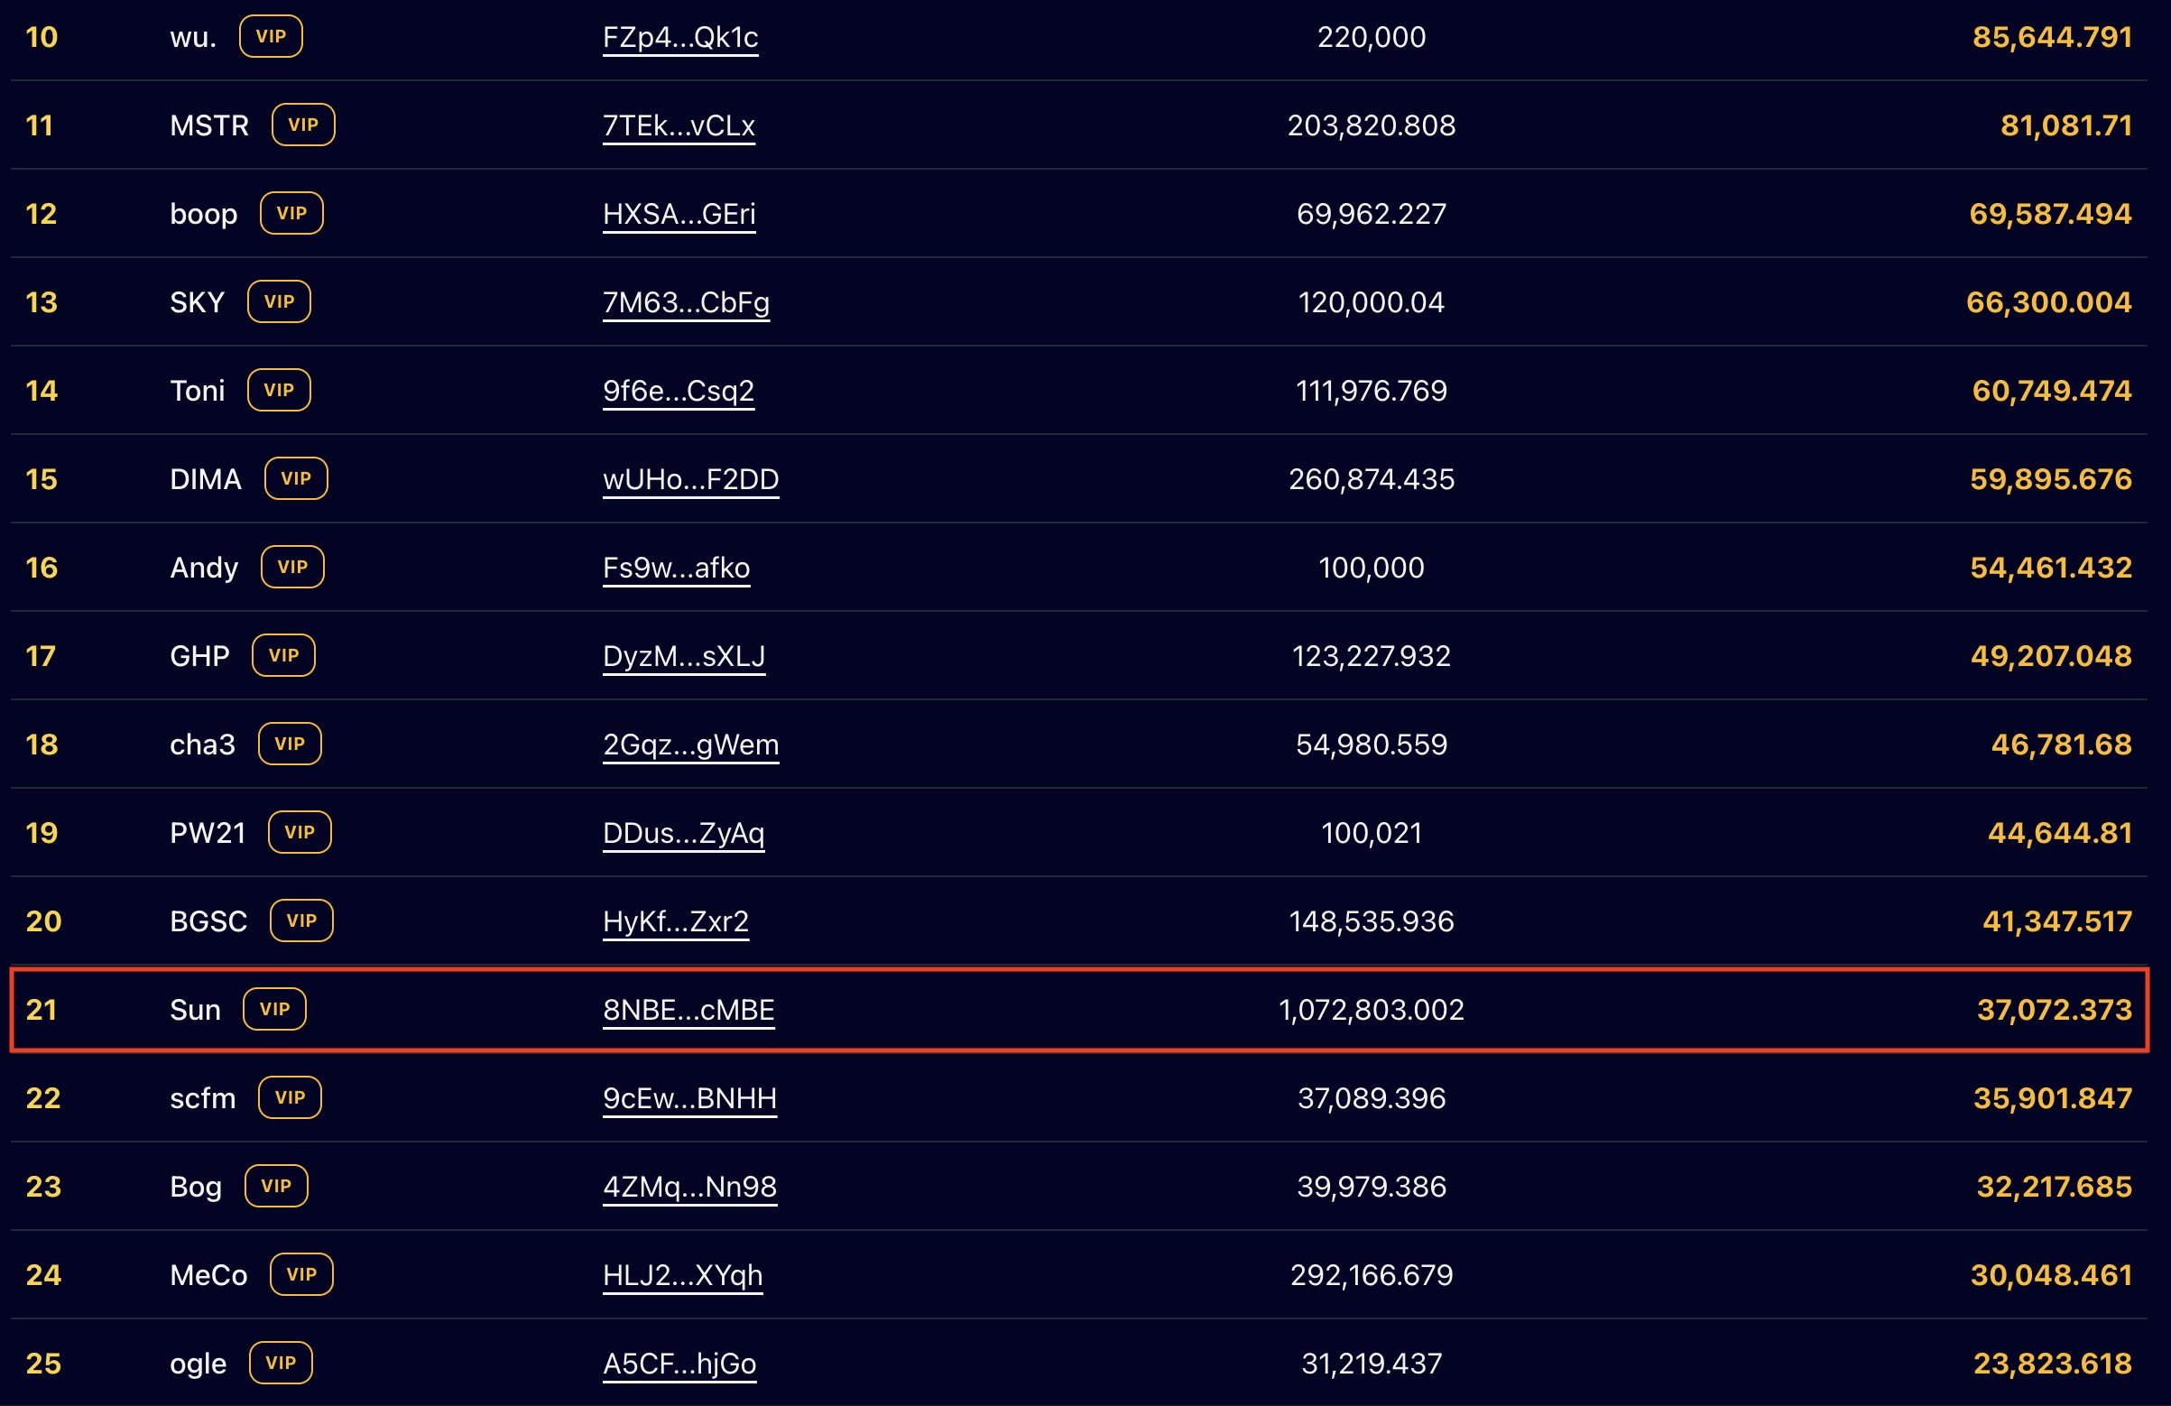Select Sun's amount 1,072,803.002
The width and height of the screenshot is (2171, 1406).
tap(1371, 1010)
